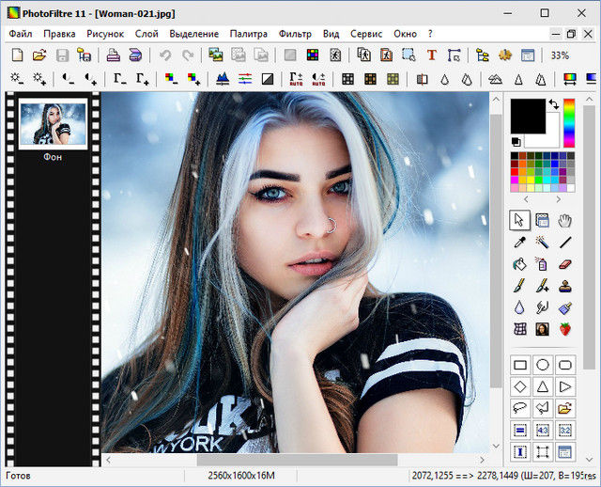Choose the ellipse selection shape
Viewport: 601px width, 487px height.
click(542, 365)
